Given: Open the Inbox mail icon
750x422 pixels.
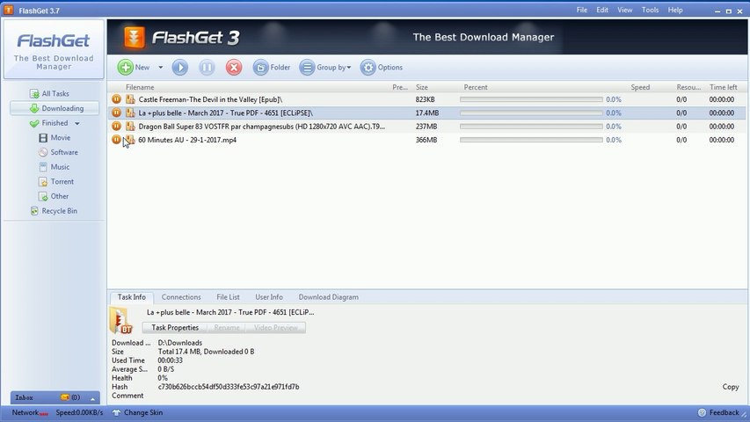Looking at the screenshot, I should coord(65,397).
